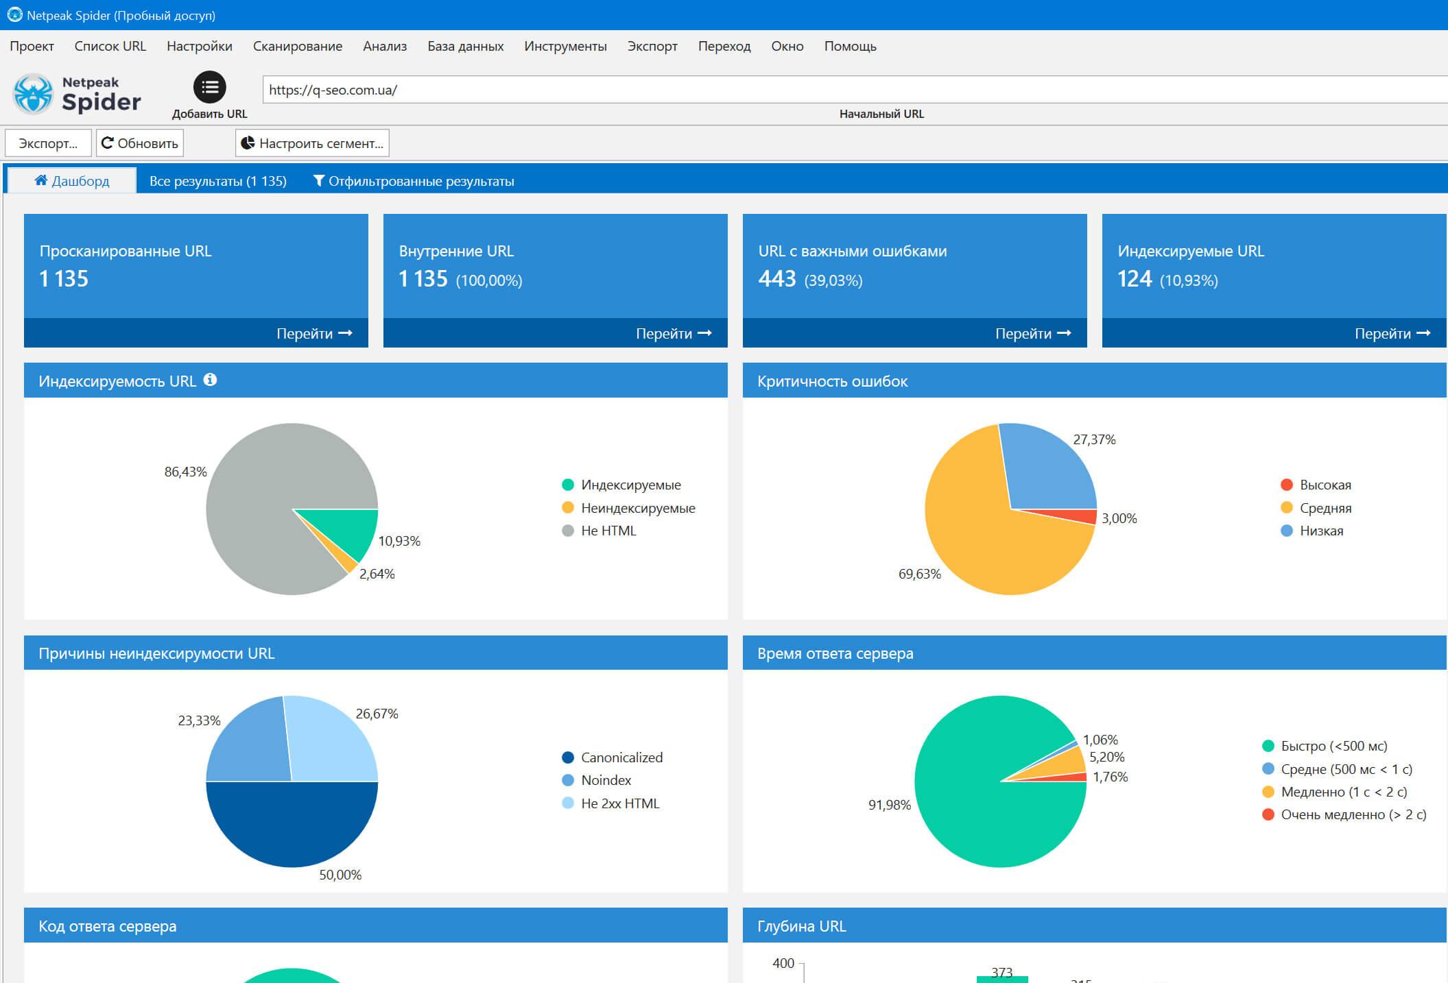Toggle the Высокая severity legend marker

(1287, 485)
